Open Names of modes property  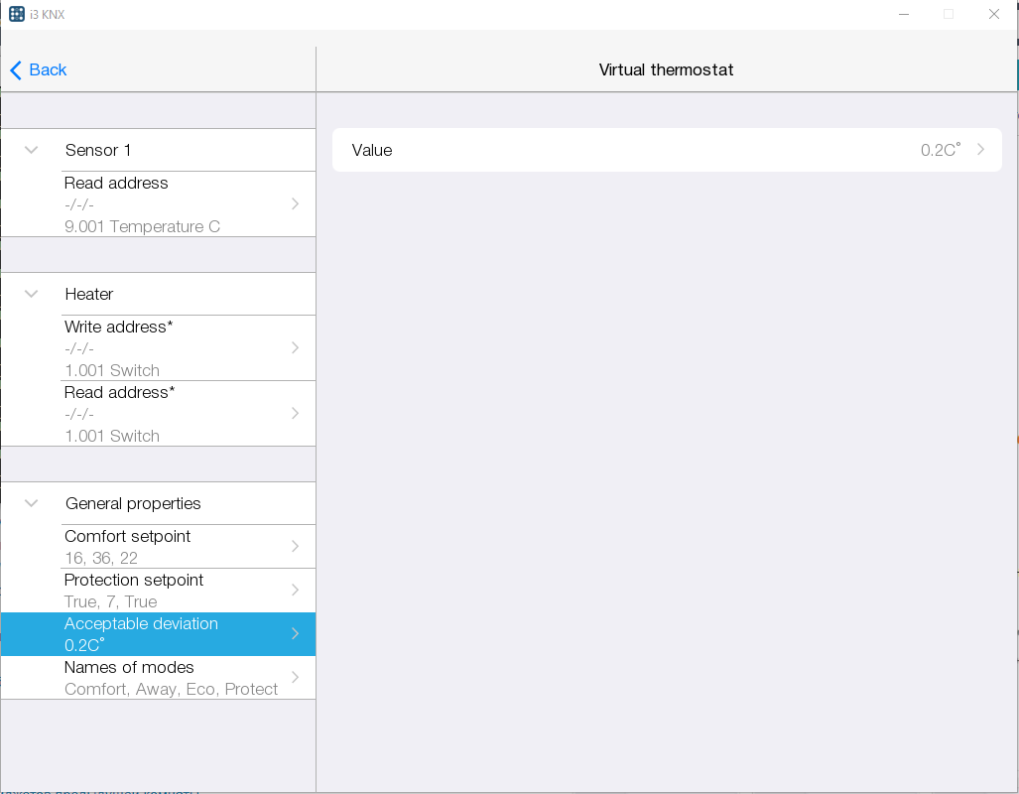[x=179, y=677]
